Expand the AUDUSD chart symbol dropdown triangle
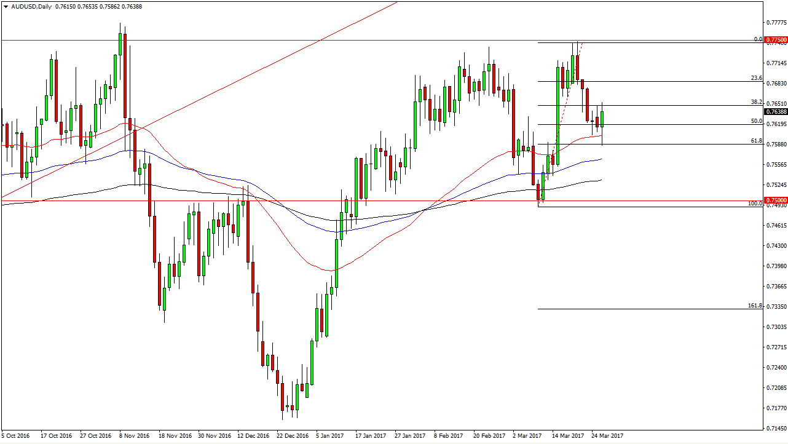Image resolution: width=788 pixels, height=444 pixels. (6, 6)
